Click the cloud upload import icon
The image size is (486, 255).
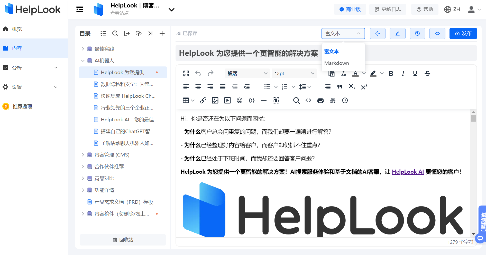click(x=139, y=33)
